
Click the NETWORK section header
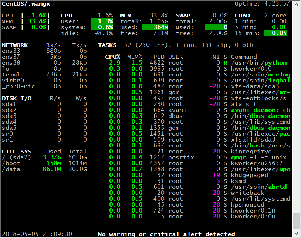15,45
